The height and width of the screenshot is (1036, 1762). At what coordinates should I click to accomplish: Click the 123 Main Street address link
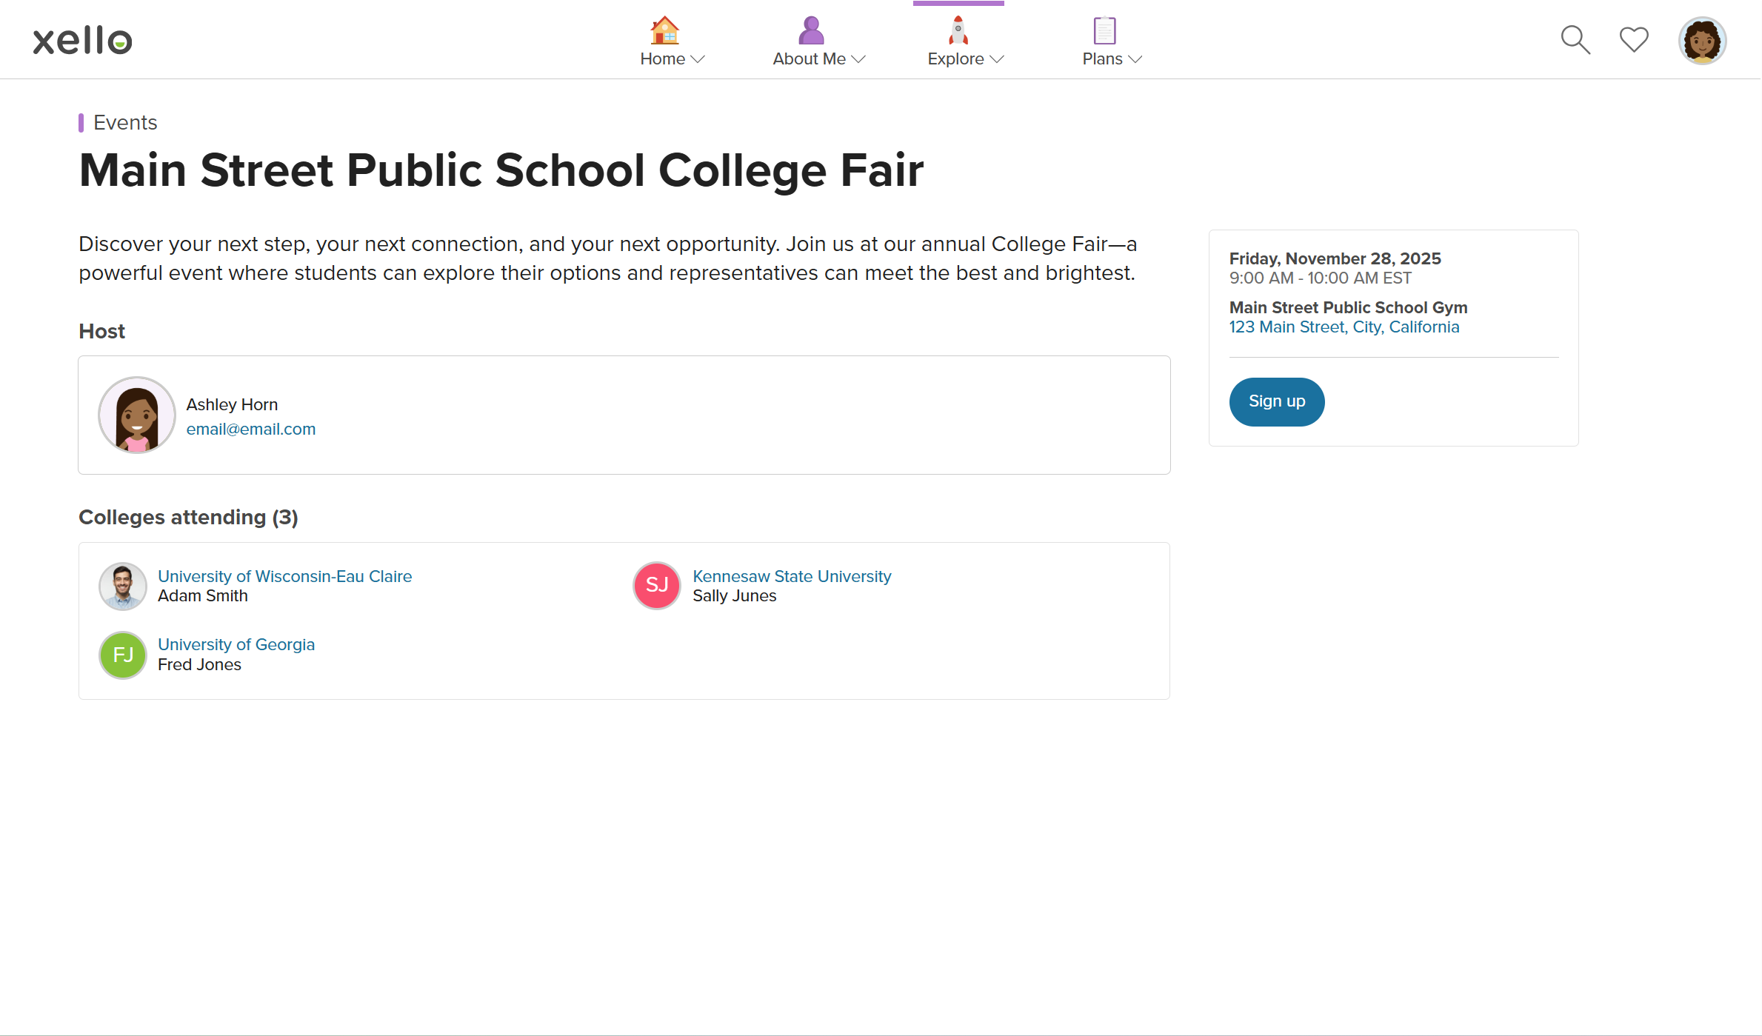pos(1344,327)
